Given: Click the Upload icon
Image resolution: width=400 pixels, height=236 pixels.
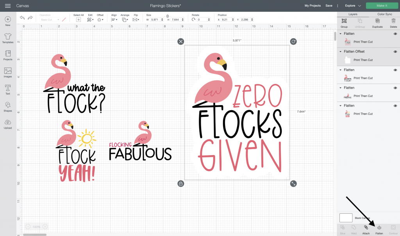Looking at the screenshot, I should 8,122.
